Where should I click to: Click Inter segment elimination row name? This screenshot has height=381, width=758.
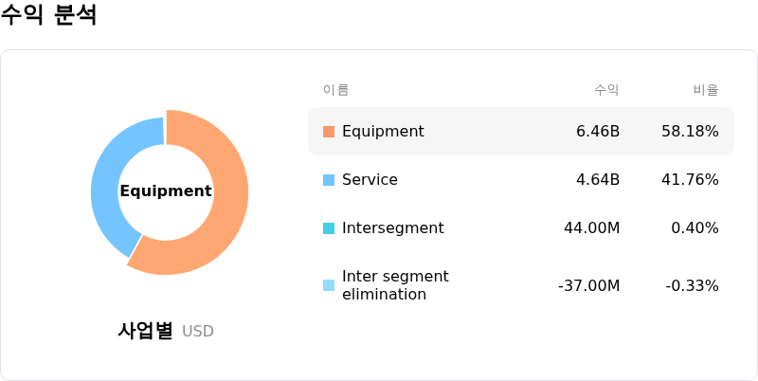click(395, 285)
